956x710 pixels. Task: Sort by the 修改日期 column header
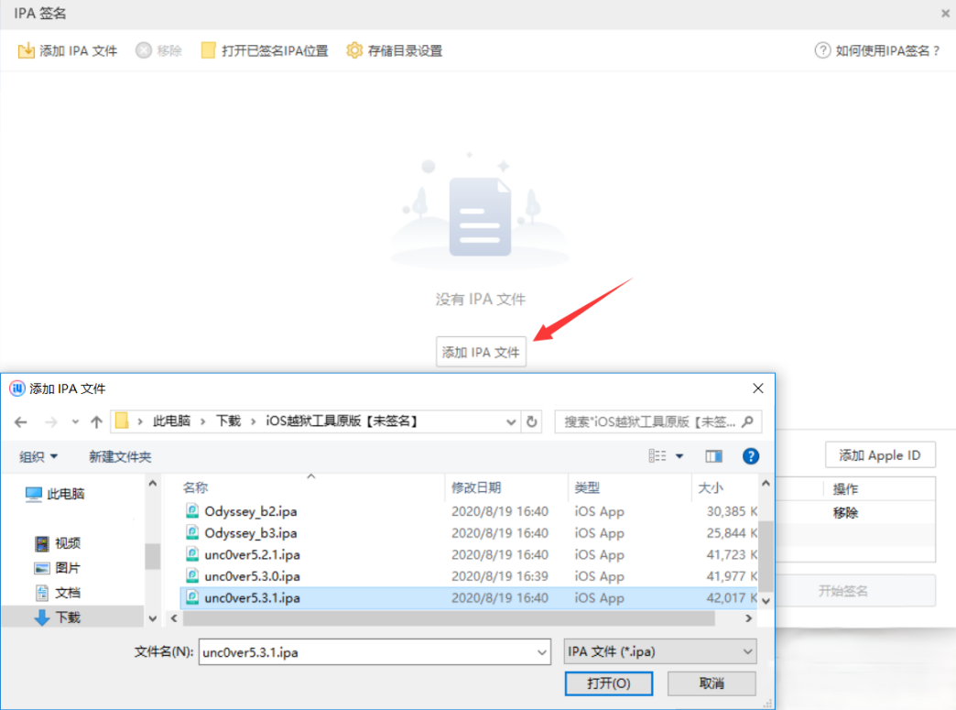[x=476, y=488]
